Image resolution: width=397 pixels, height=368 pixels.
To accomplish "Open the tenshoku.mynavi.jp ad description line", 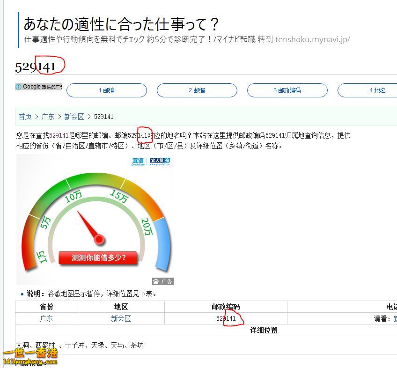I will tap(187, 39).
